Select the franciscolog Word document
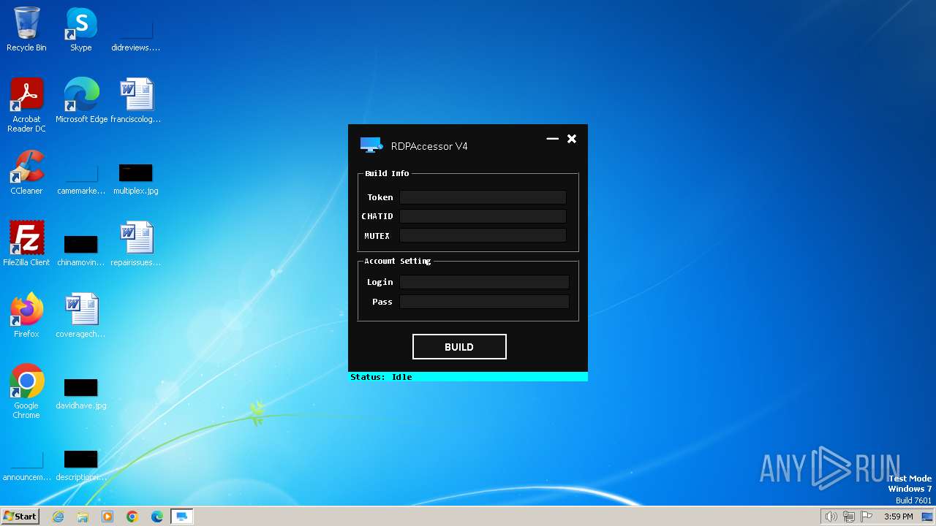 pos(136,102)
